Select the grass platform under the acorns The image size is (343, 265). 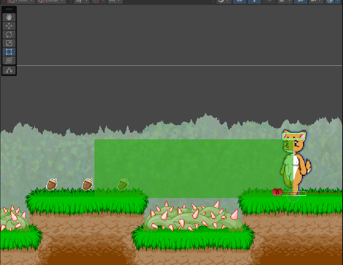[x=87, y=201]
